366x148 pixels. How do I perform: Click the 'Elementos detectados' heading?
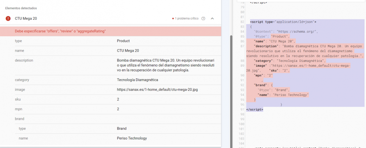click(21, 8)
